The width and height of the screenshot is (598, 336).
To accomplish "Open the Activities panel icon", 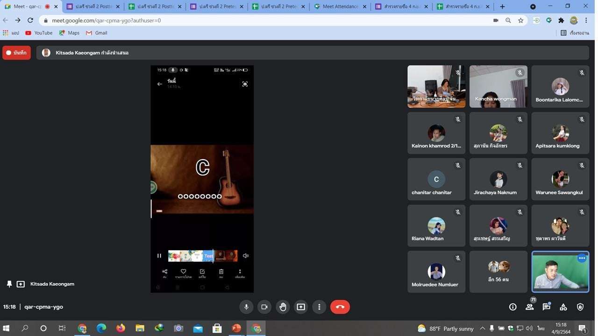I will [563, 307].
